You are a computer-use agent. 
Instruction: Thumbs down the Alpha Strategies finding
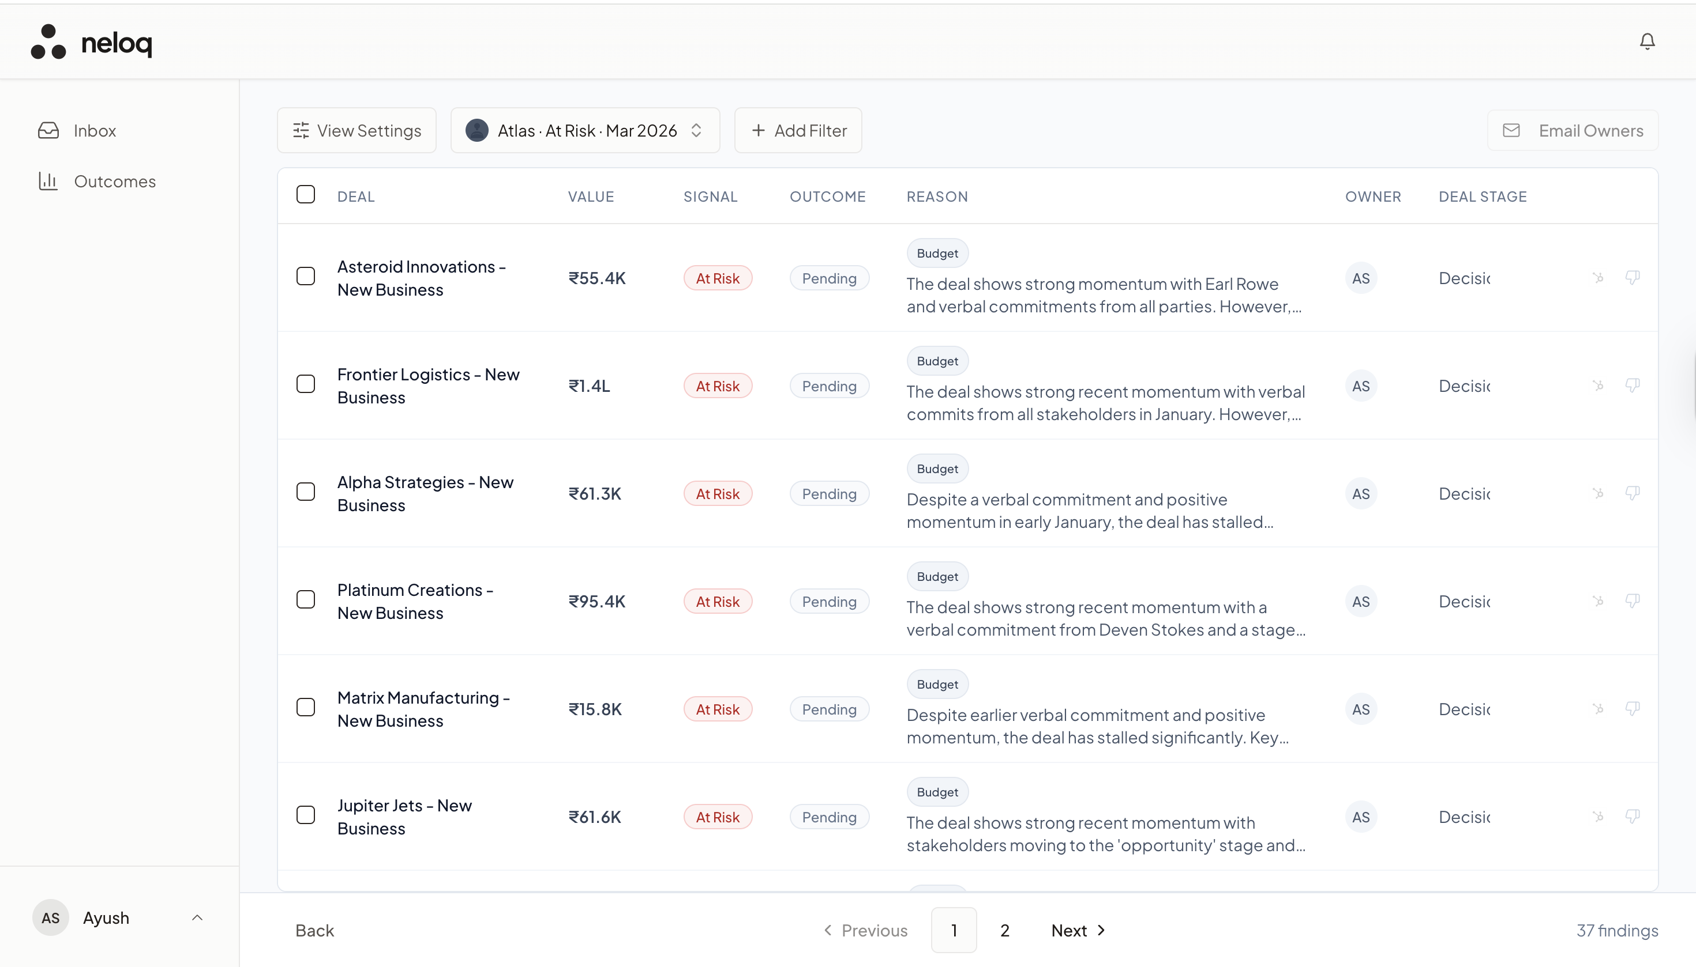click(x=1632, y=493)
